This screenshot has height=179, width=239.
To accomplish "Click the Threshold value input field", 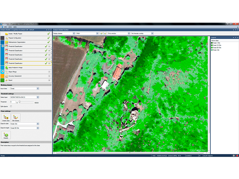I will (x=13, y=102).
